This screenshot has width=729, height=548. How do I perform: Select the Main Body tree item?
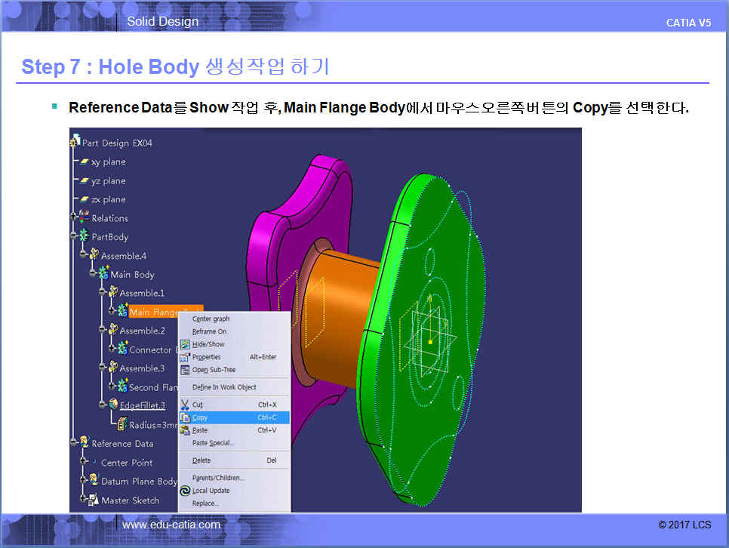(x=132, y=275)
